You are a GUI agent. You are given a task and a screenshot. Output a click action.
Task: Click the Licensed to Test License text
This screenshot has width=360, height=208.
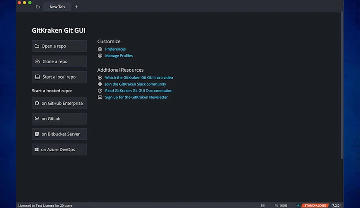pos(45,205)
